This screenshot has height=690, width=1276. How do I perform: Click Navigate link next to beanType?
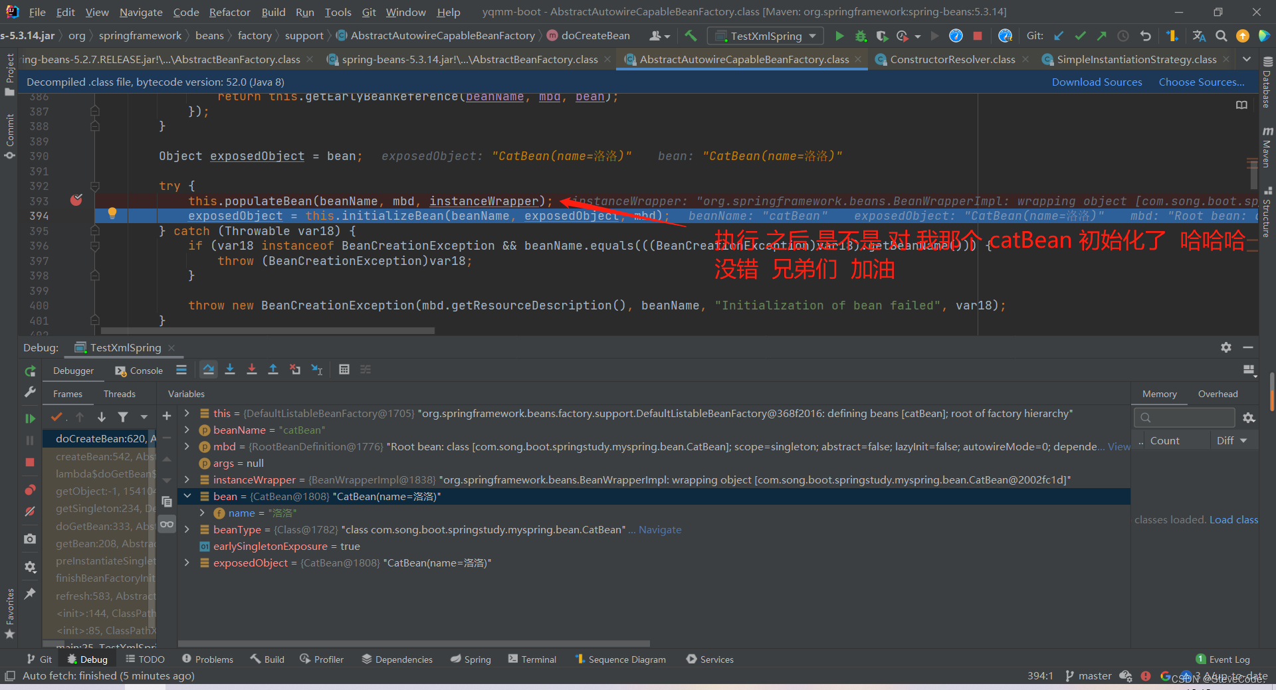660,529
